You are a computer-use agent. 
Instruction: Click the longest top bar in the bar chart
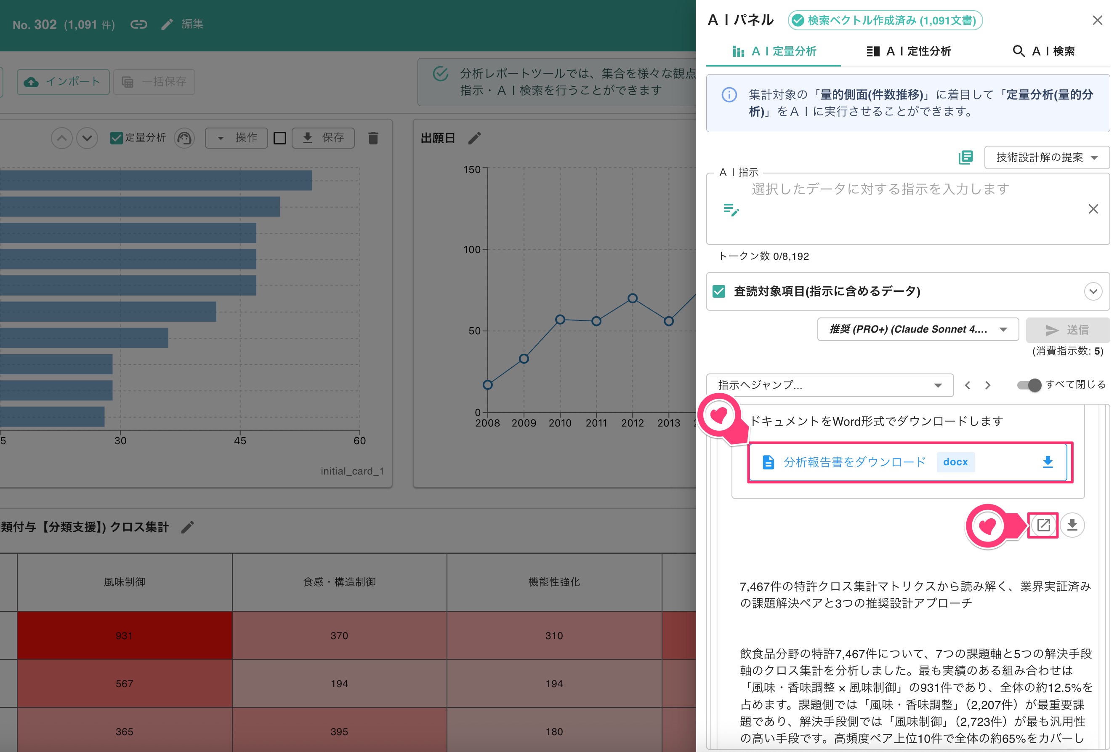(x=156, y=180)
